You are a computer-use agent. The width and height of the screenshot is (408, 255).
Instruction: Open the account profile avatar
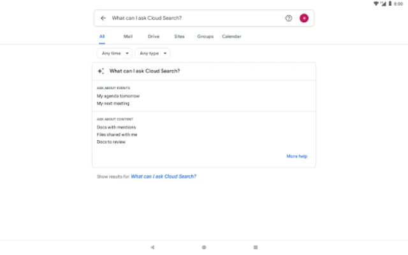click(304, 18)
